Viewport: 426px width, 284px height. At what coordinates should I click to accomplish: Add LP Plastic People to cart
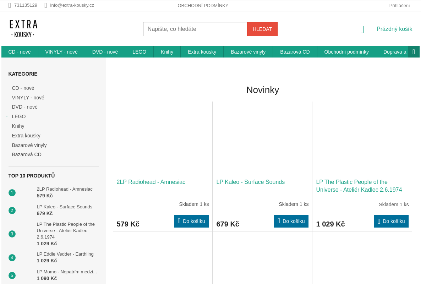click(x=391, y=221)
